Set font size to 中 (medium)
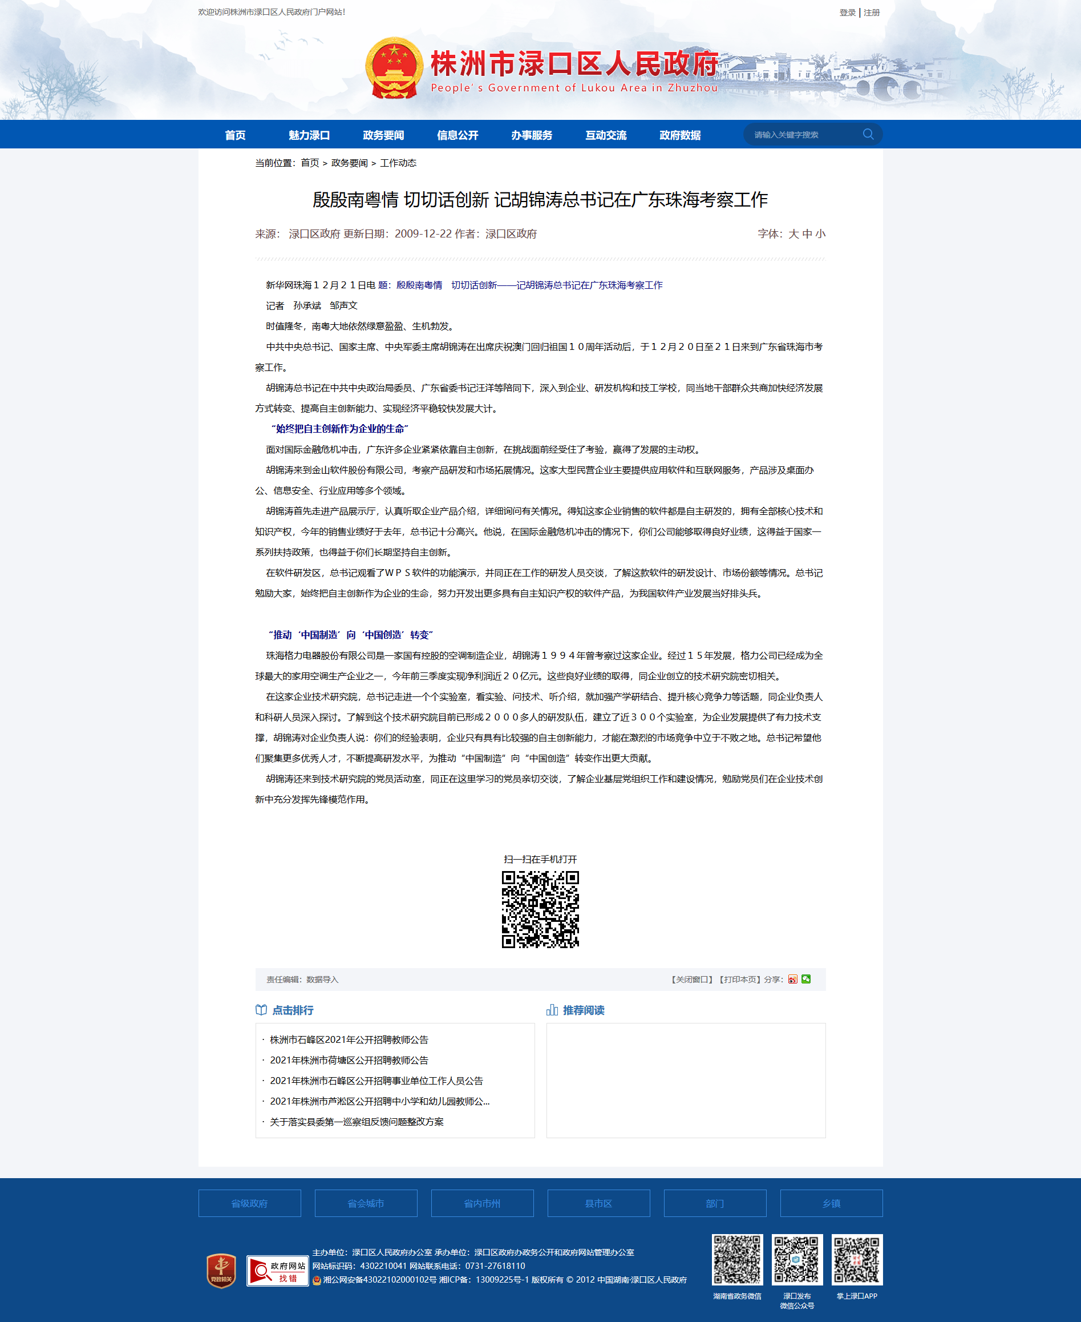Viewport: 1081px width, 1322px height. [807, 233]
